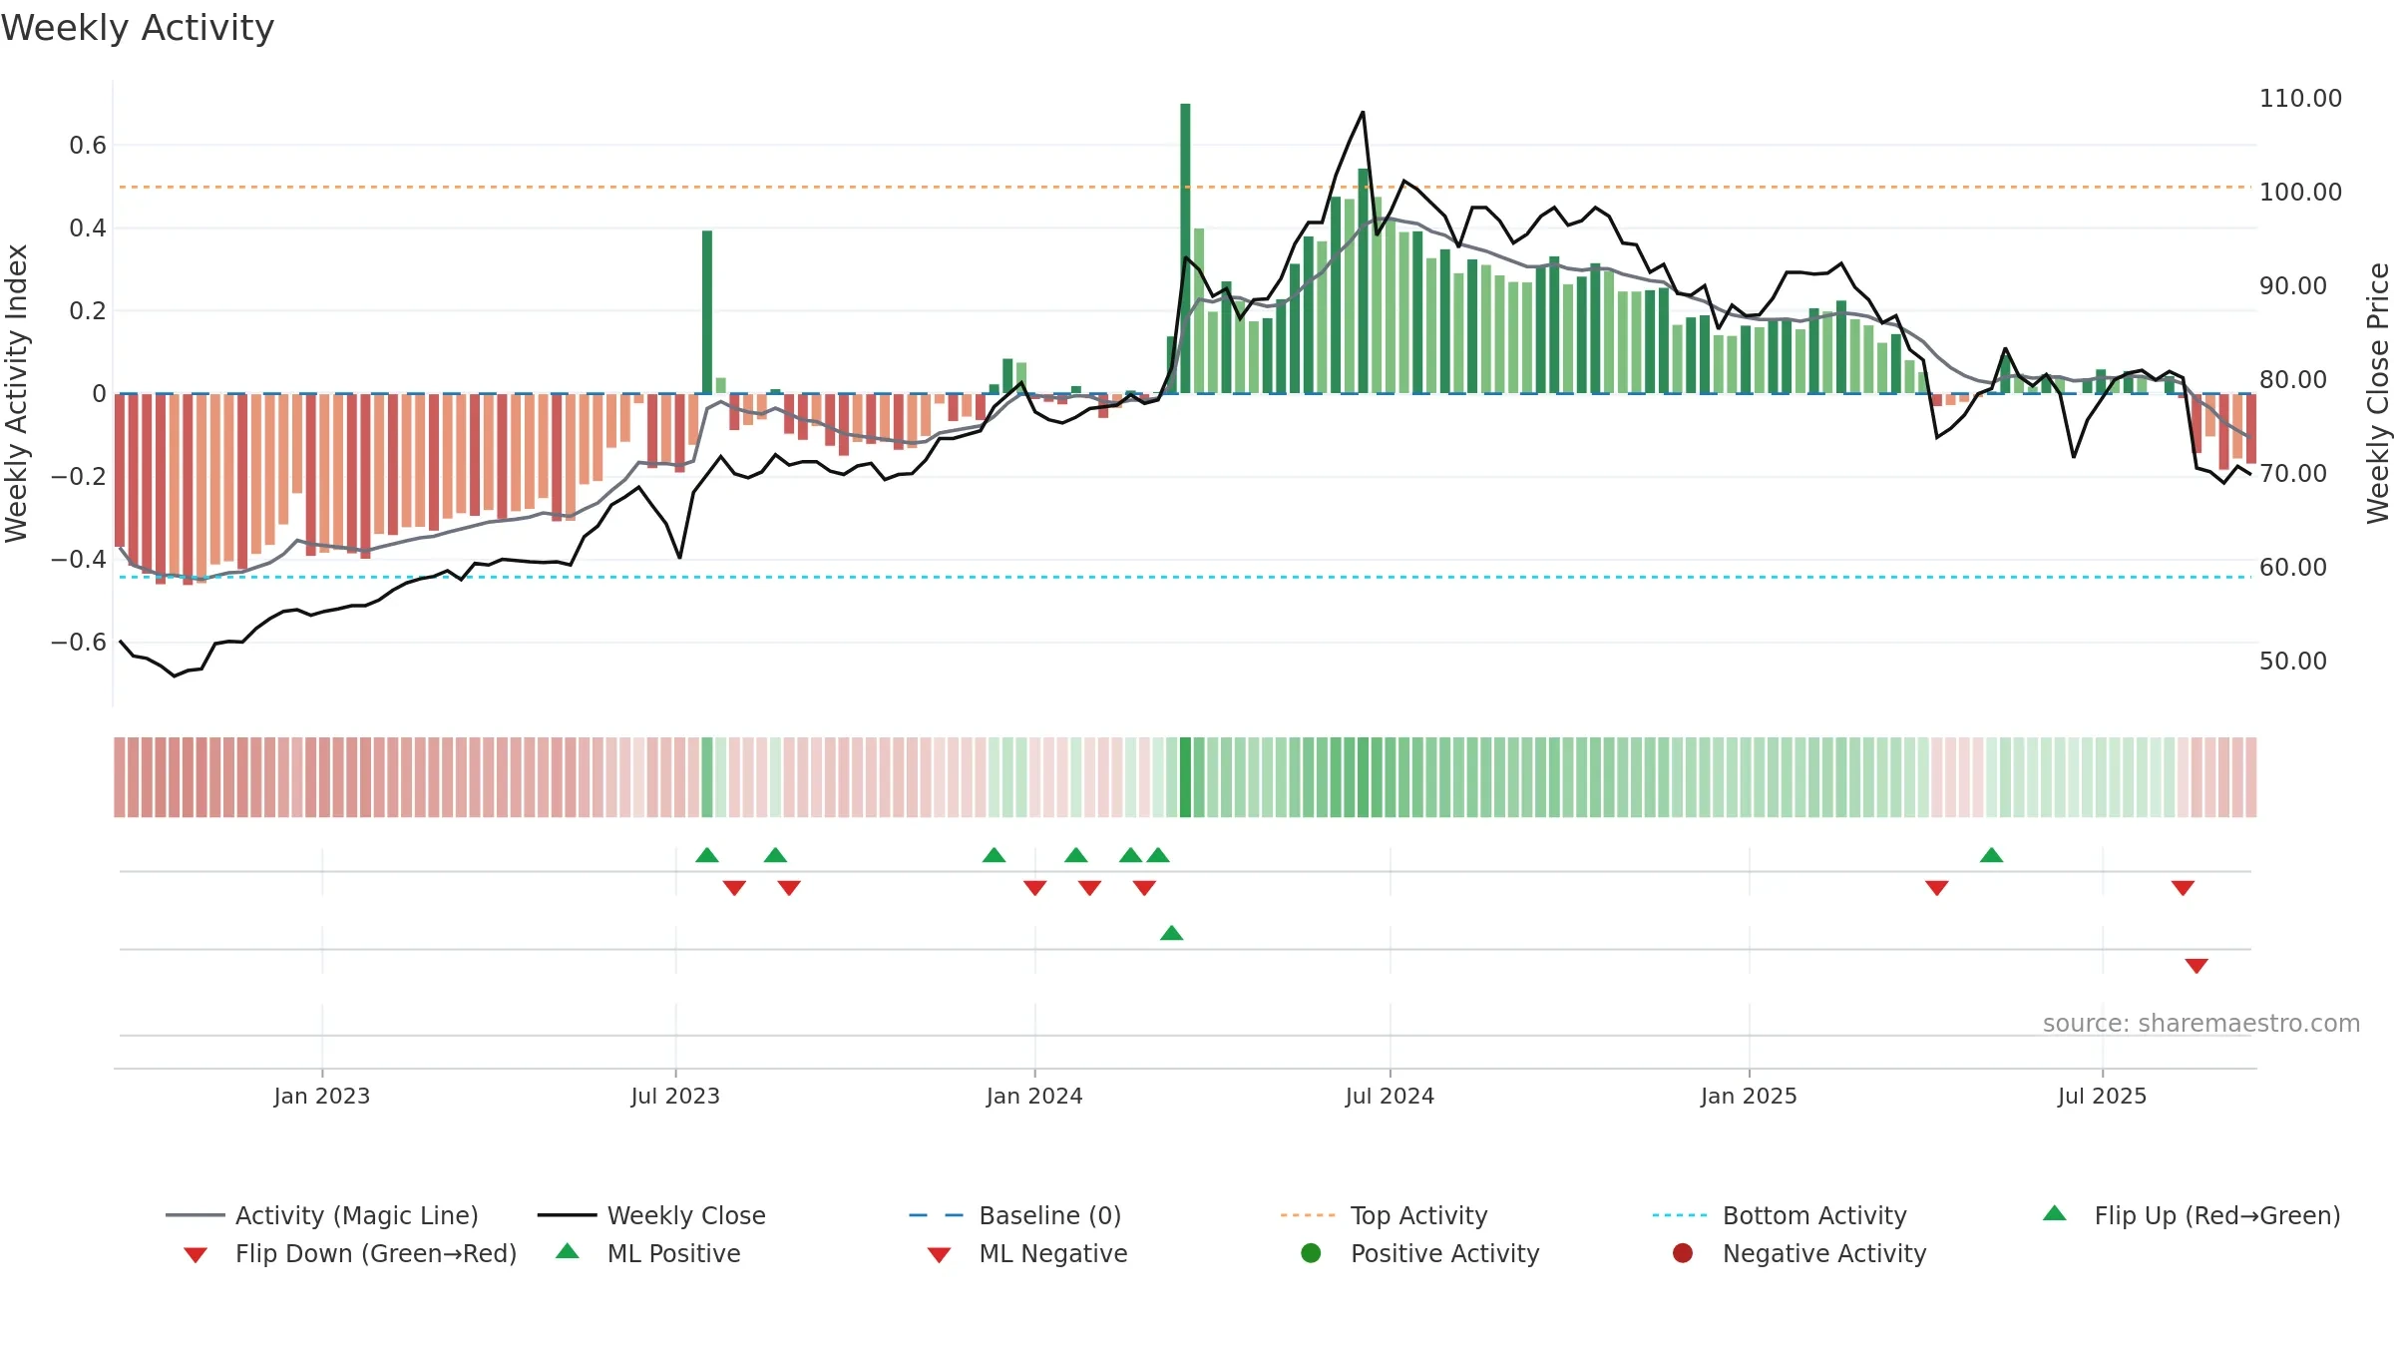Screen dimensions: 2394x1347
Task: Toggle the Baseline (0) legend entry
Action: 1015,1215
